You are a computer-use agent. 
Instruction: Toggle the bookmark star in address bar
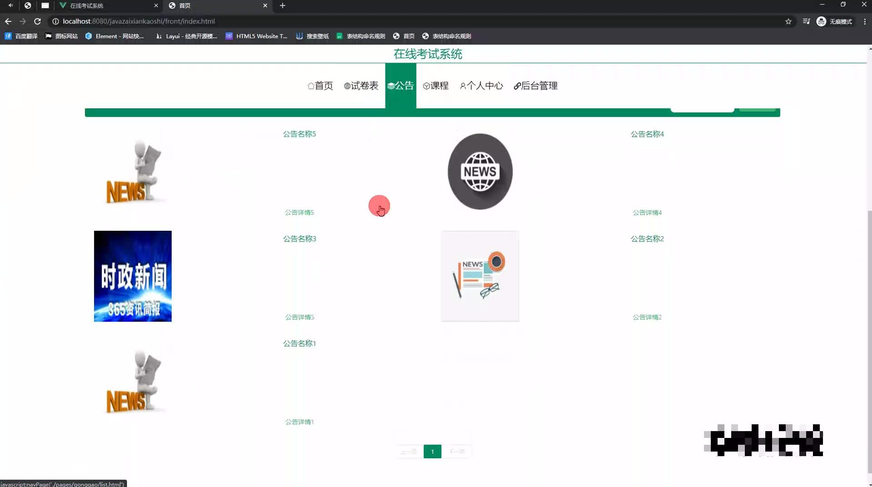pyautogui.click(x=789, y=21)
